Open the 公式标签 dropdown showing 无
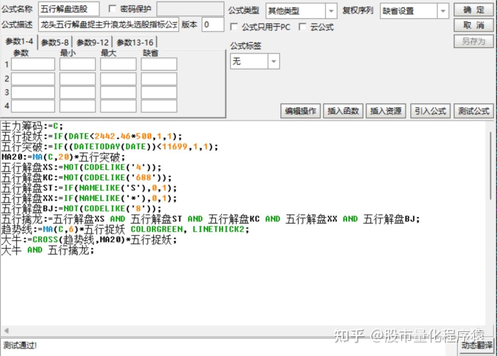Viewport: 497px width, 356px height. (274, 61)
